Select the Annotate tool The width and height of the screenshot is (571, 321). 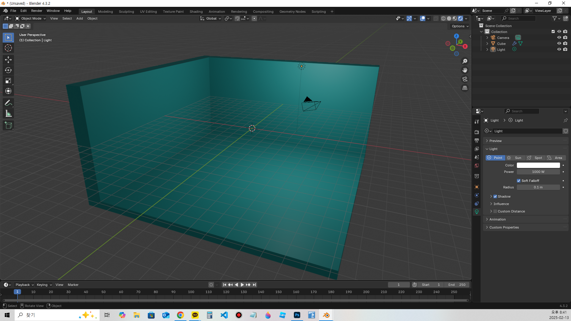[x=8, y=103]
